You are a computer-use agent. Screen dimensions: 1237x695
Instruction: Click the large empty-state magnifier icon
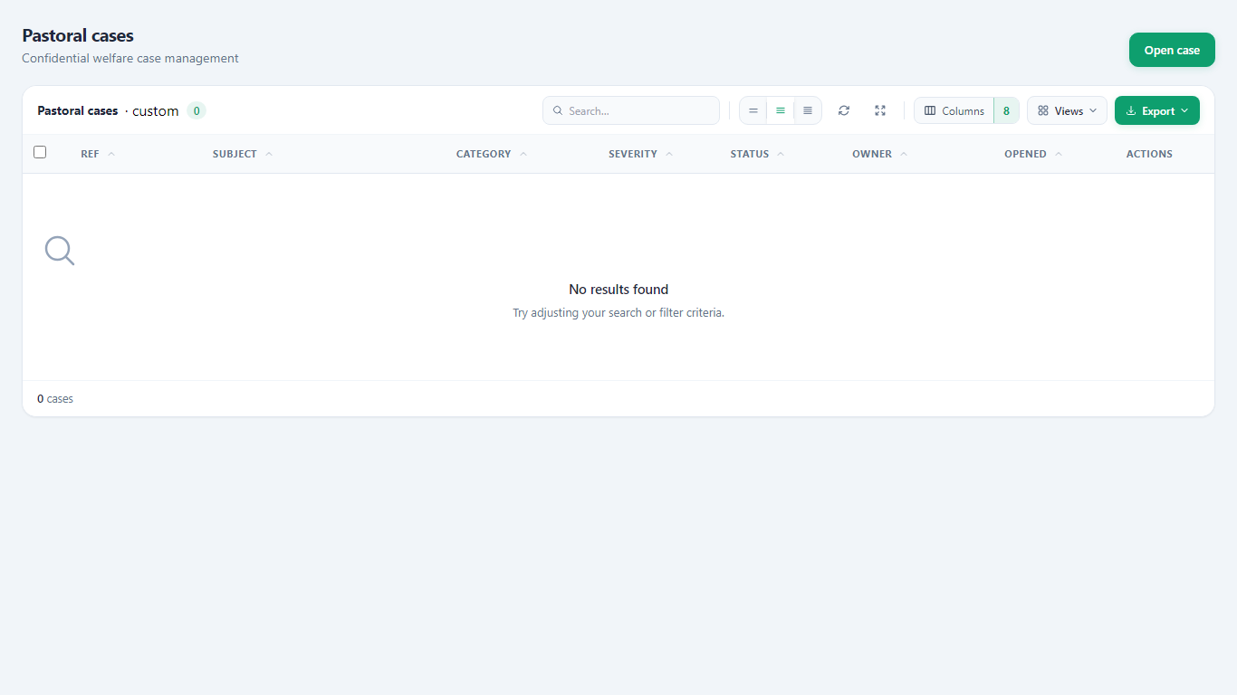click(x=60, y=251)
